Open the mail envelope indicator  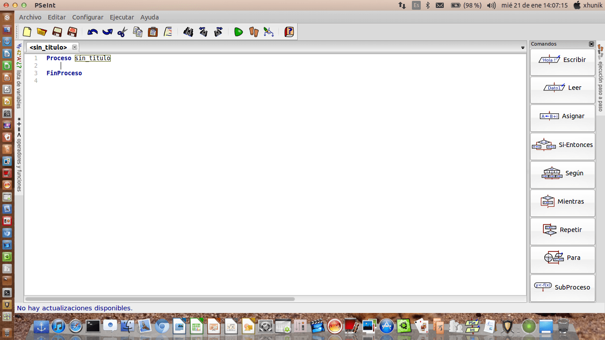(440, 5)
